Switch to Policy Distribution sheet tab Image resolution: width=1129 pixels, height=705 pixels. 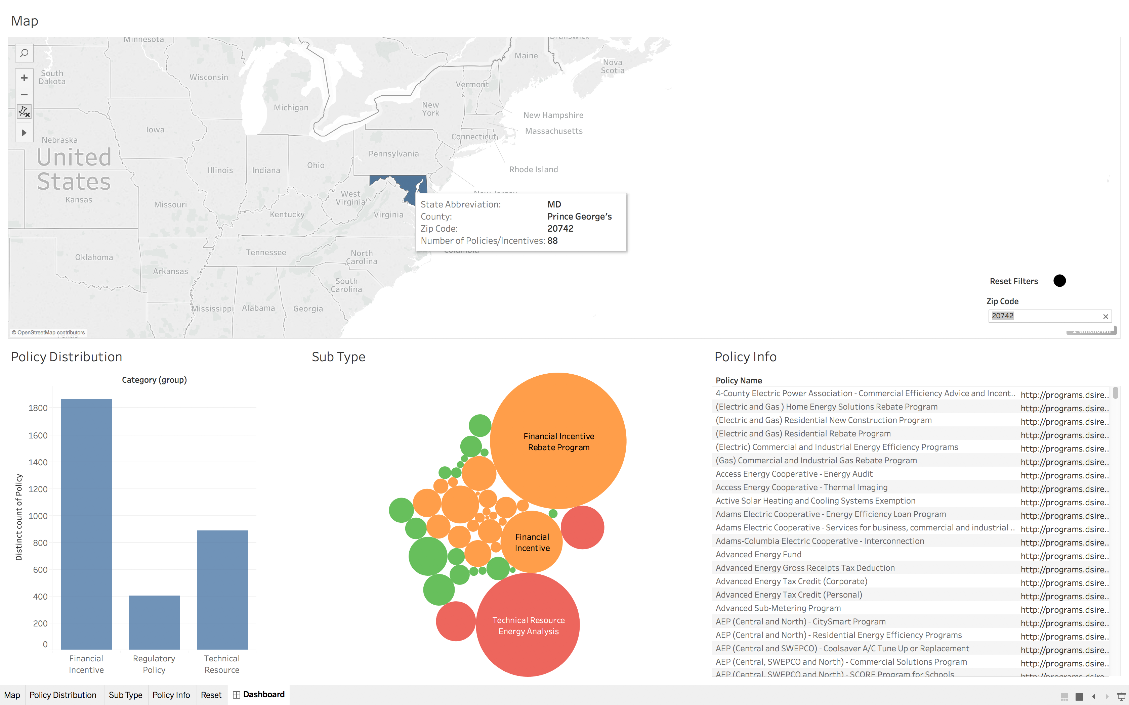[62, 695]
